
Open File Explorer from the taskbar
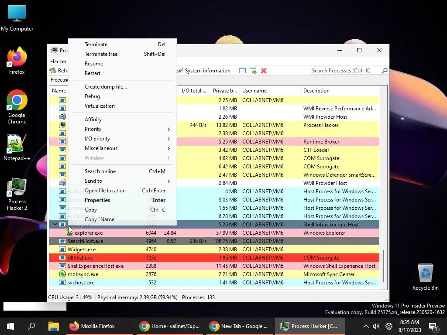[53, 326]
